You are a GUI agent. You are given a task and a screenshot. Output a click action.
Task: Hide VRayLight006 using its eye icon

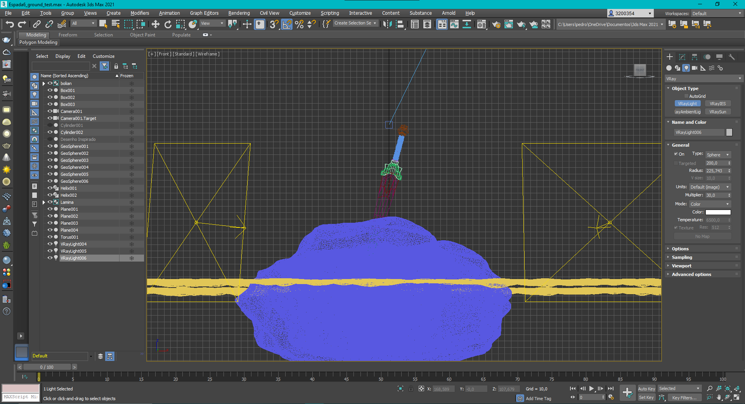pos(50,258)
